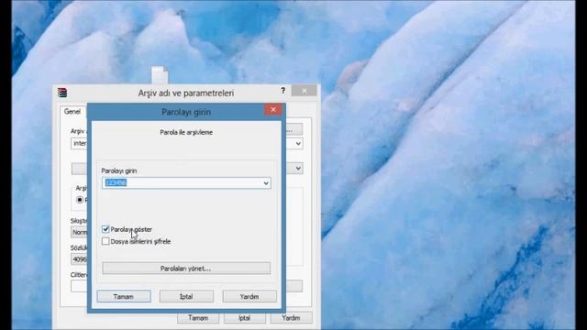This screenshot has width=587, height=330.
Task: Click İptal button in archive parameters window
Action: [245, 318]
